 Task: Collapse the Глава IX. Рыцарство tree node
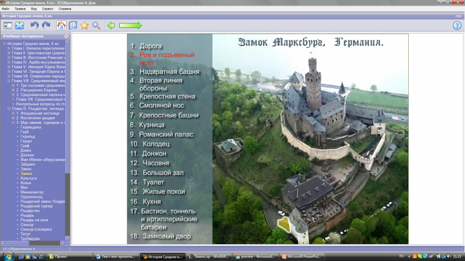click(x=9, y=109)
